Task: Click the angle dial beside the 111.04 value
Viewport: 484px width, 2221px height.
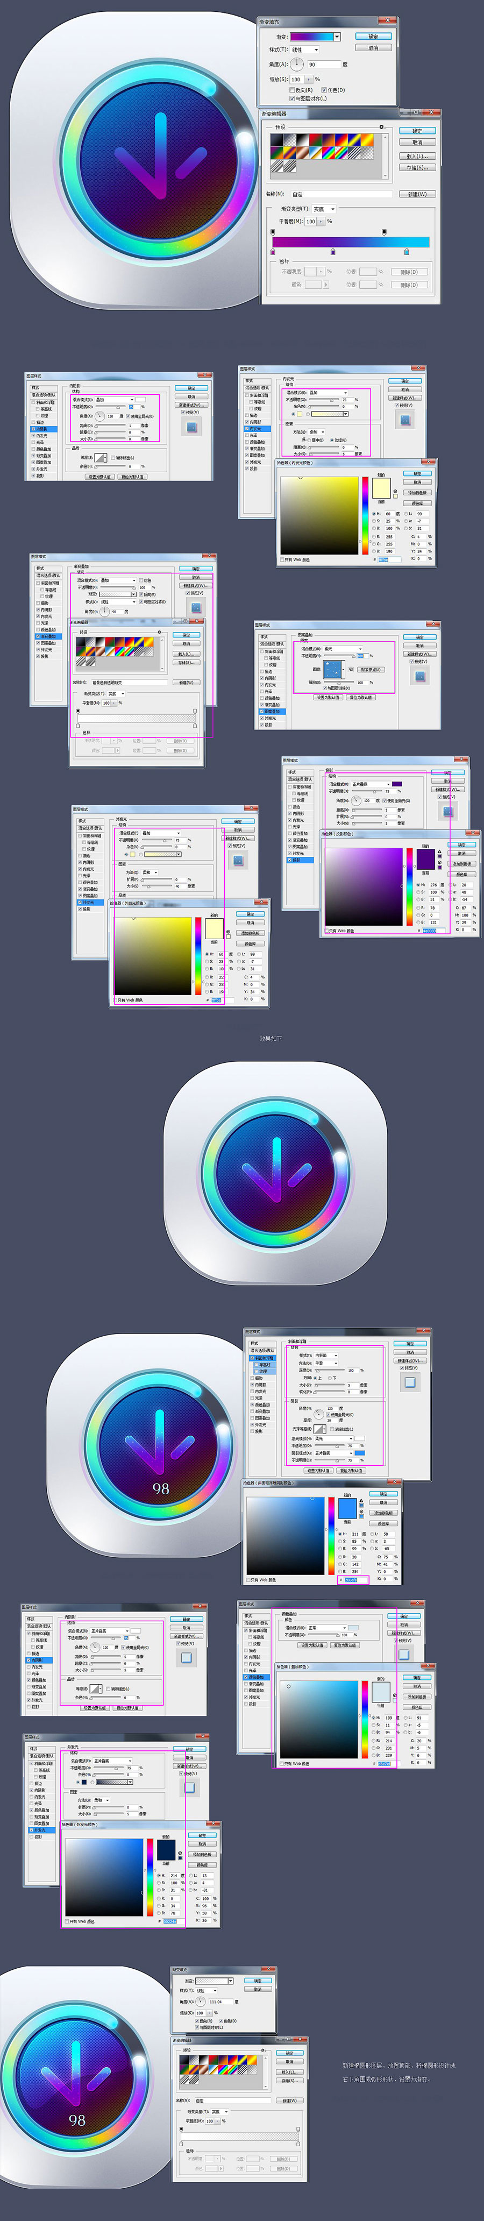Action: [200, 2002]
